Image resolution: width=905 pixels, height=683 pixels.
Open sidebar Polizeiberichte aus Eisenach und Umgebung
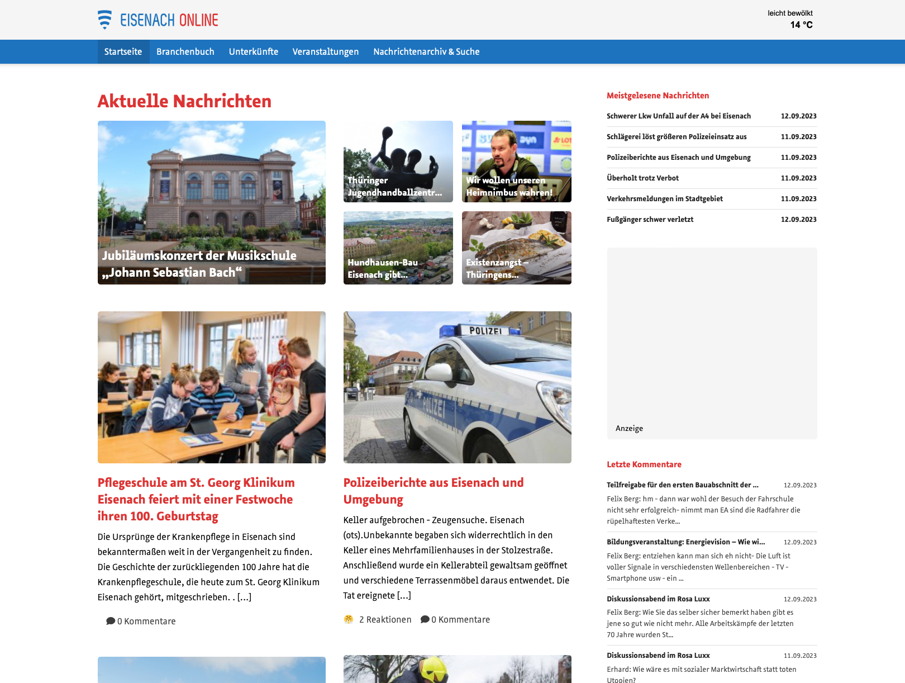[679, 157]
